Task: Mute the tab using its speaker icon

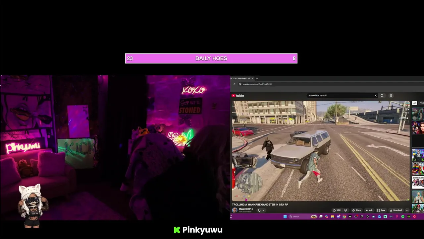Action: click(x=249, y=78)
